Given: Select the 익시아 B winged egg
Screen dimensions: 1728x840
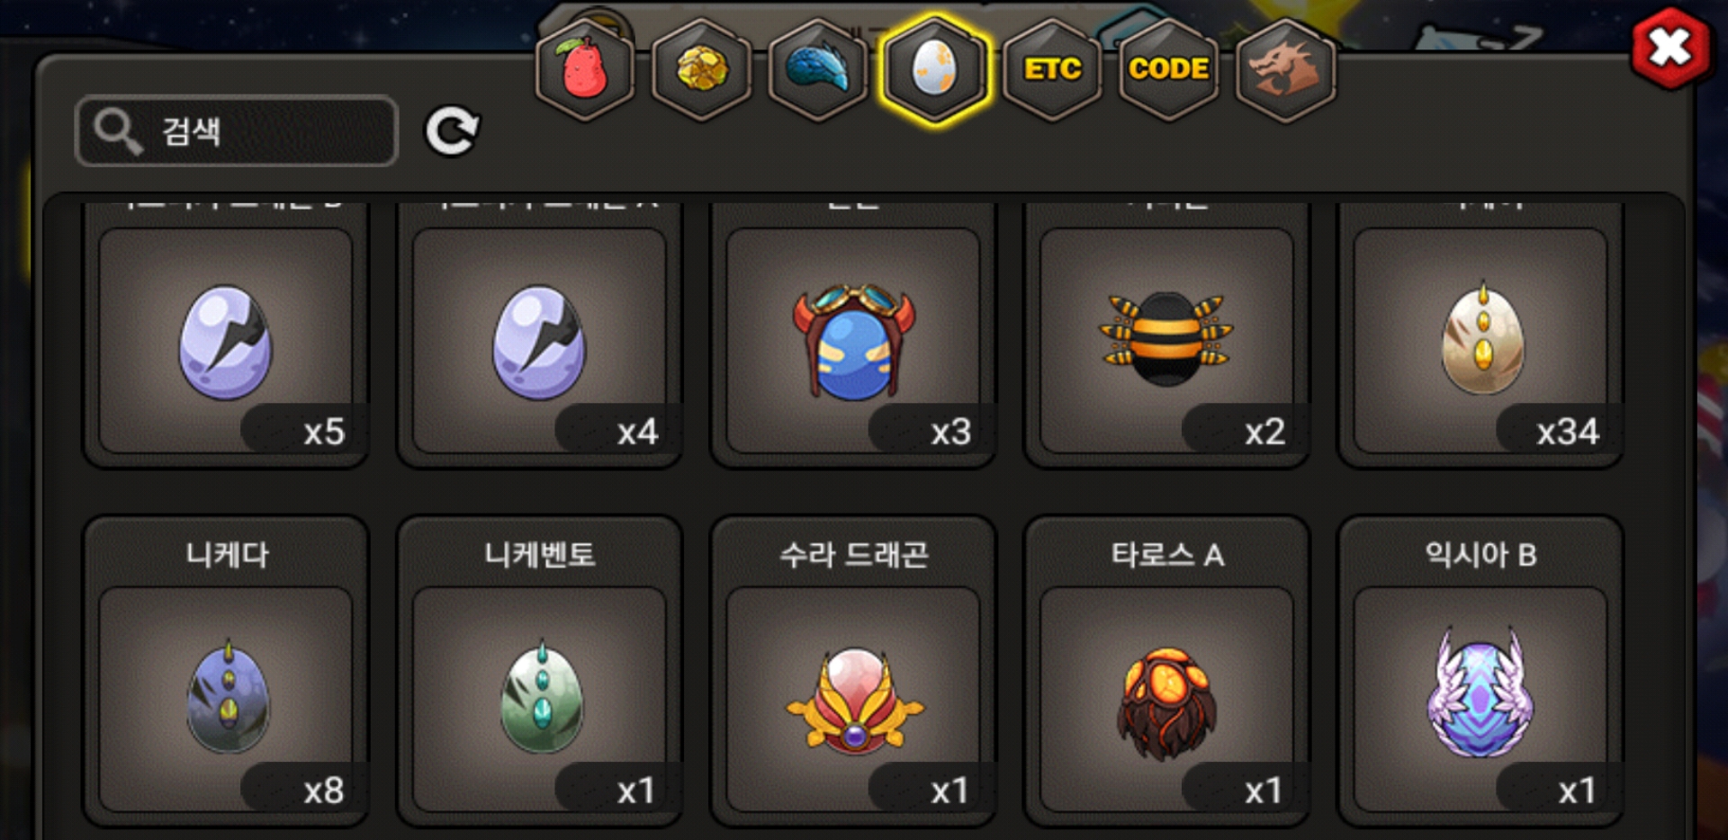Looking at the screenshot, I should point(1481,671).
